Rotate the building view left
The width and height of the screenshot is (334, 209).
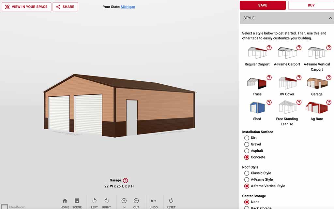(x=94, y=202)
